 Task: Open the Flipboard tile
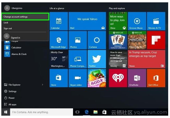156,40
